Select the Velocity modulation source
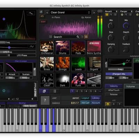The height and width of the screenshot is (139, 139). tap(114, 86)
